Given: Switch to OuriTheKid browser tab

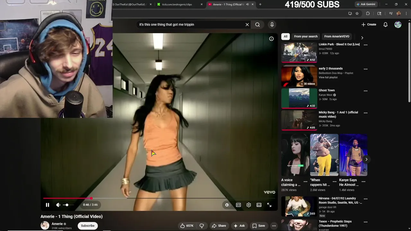Looking at the screenshot, I should coord(131,4).
